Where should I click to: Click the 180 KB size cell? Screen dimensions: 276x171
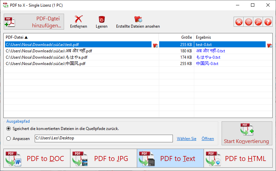coord(176,51)
